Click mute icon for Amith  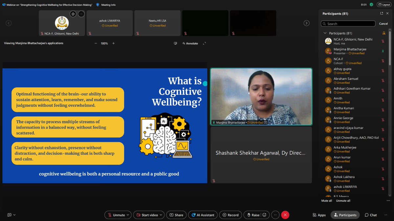pyautogui.click(x=383, y=100)
